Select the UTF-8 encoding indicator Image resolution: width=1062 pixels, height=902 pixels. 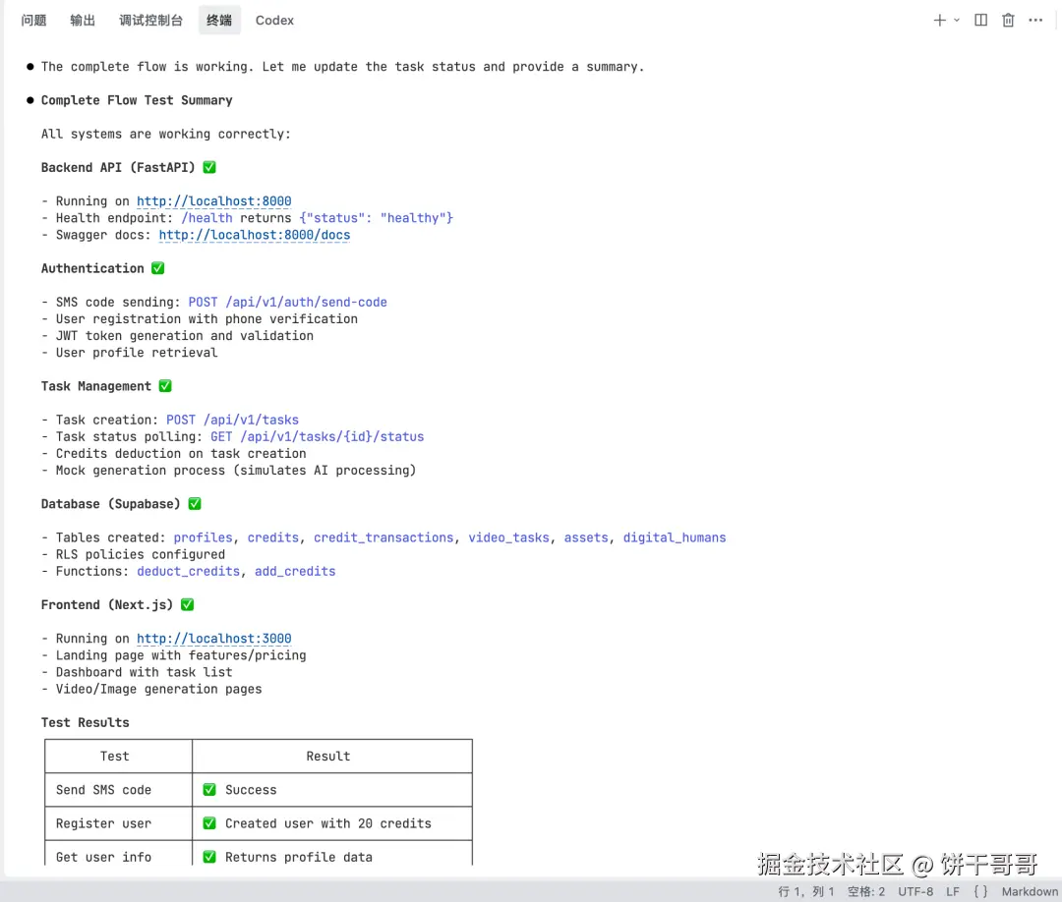pos(915,891)
